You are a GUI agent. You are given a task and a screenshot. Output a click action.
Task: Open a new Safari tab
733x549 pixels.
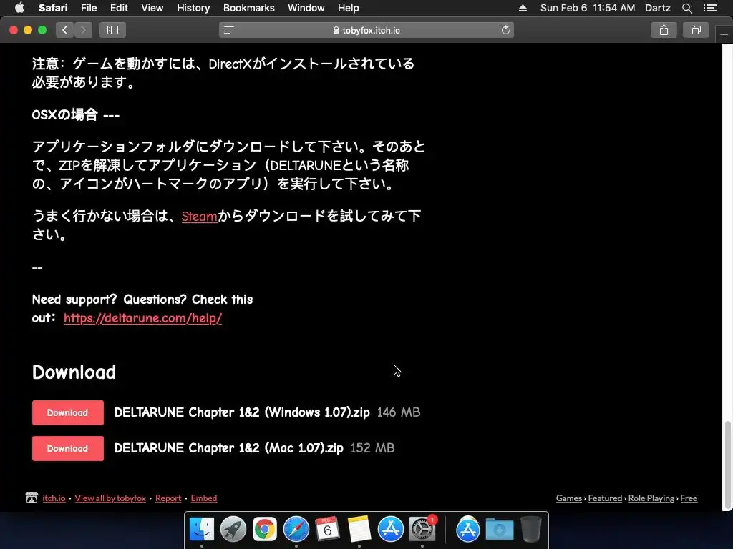[x=724, y=34]
